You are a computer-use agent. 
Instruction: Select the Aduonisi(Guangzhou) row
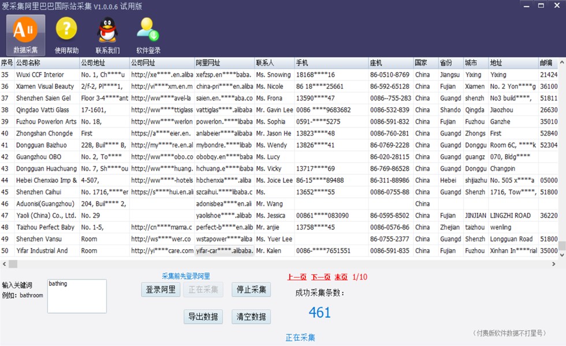(279, 204)
